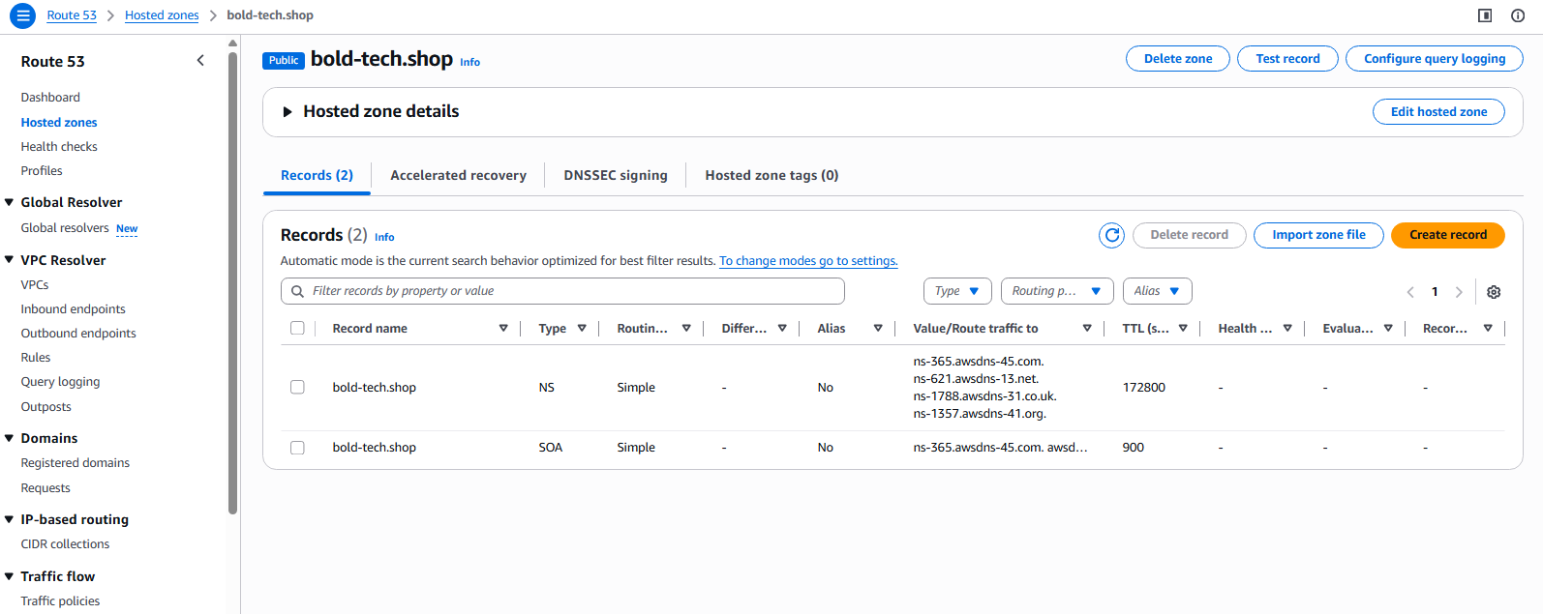Open the Type filter dropdown
Image resolution: width=1543 pixels, height=614 pixels.
pos(956,291)
